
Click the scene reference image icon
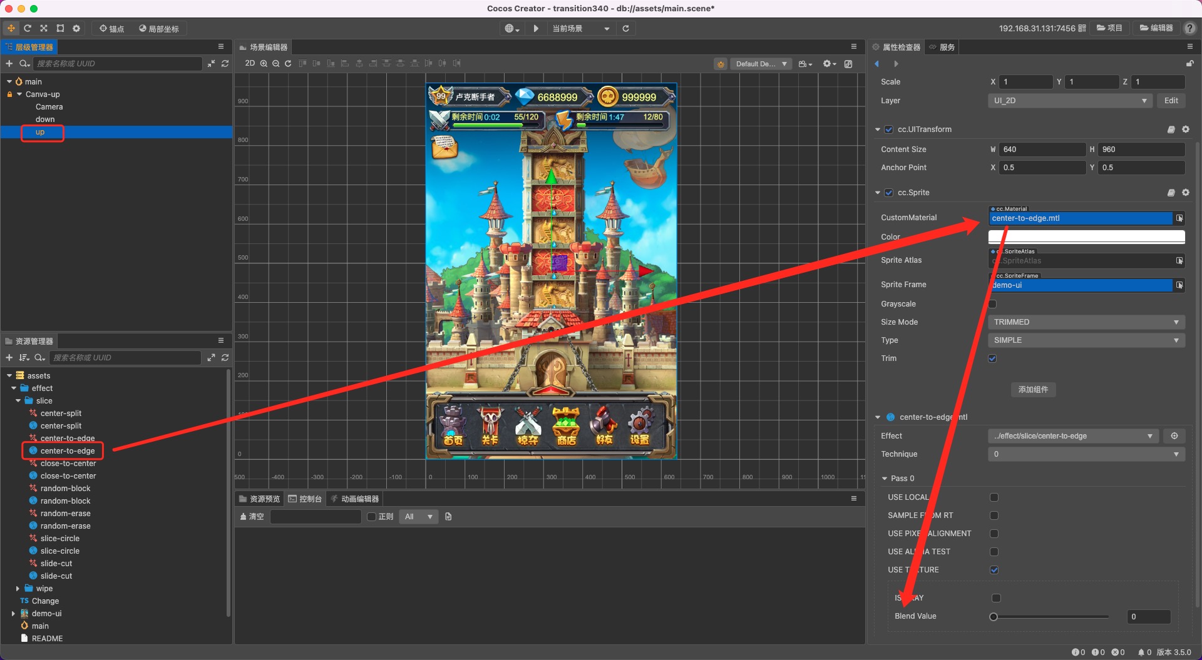[848, 64]
